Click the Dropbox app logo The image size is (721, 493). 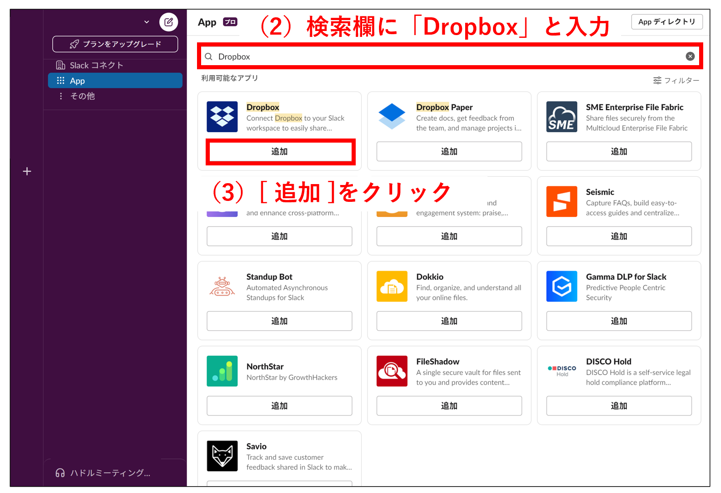click(x=222, y=117)
